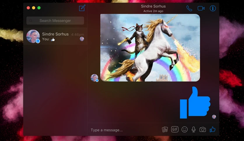Click the 'Active 2m ago' status text
This screenshot has height=141, width=244.
coord(153,11)
